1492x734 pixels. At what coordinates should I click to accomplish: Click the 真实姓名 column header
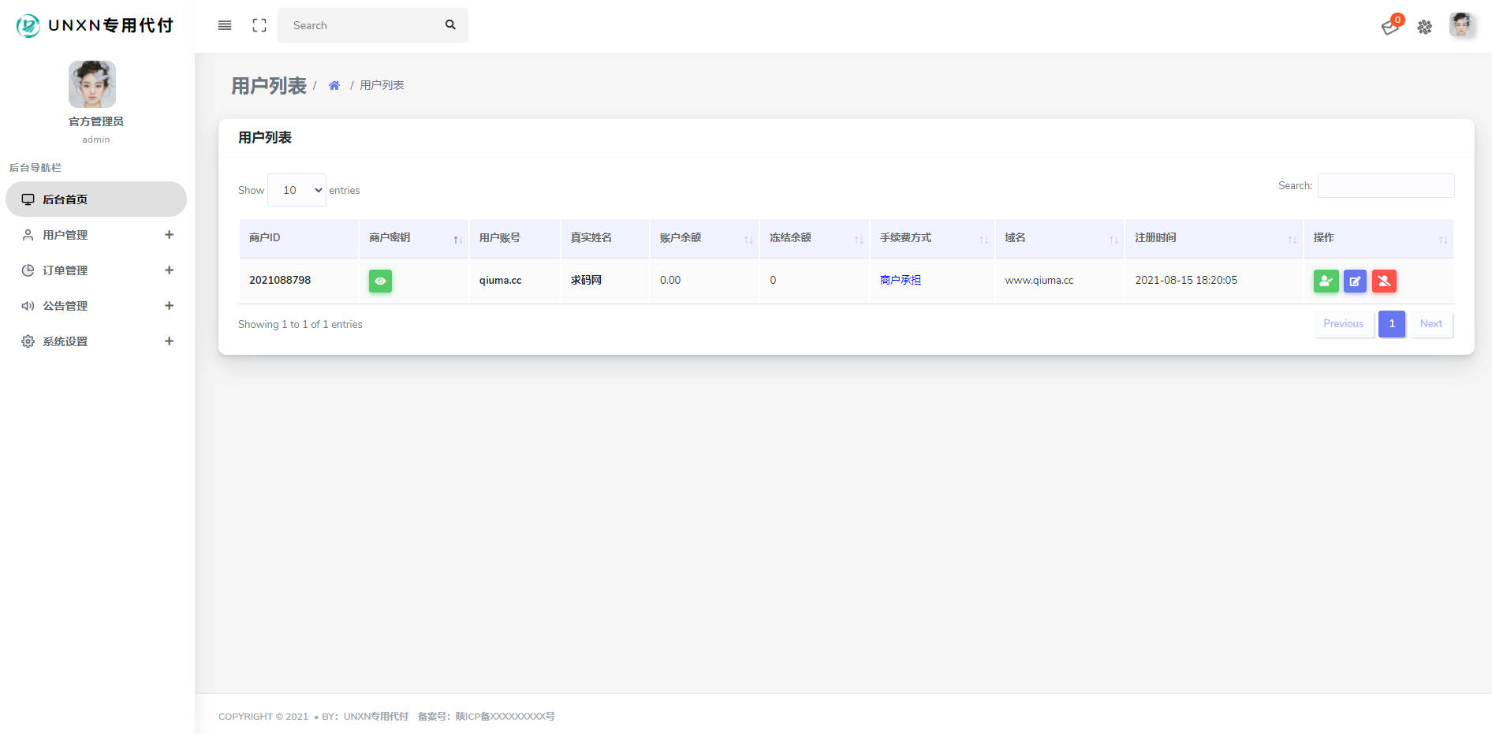coord(605,238)
